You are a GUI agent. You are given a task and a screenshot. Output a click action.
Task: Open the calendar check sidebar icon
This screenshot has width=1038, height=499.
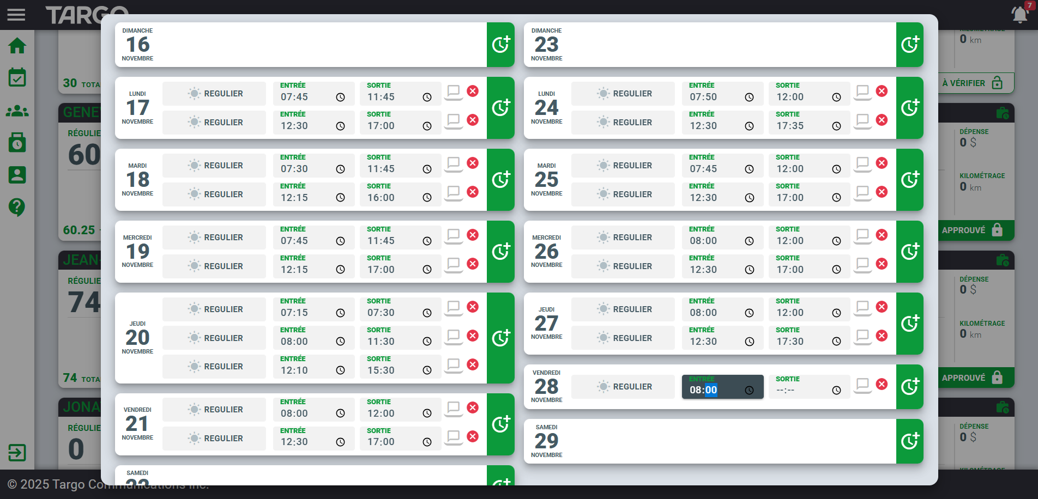[x=17, y=78]
